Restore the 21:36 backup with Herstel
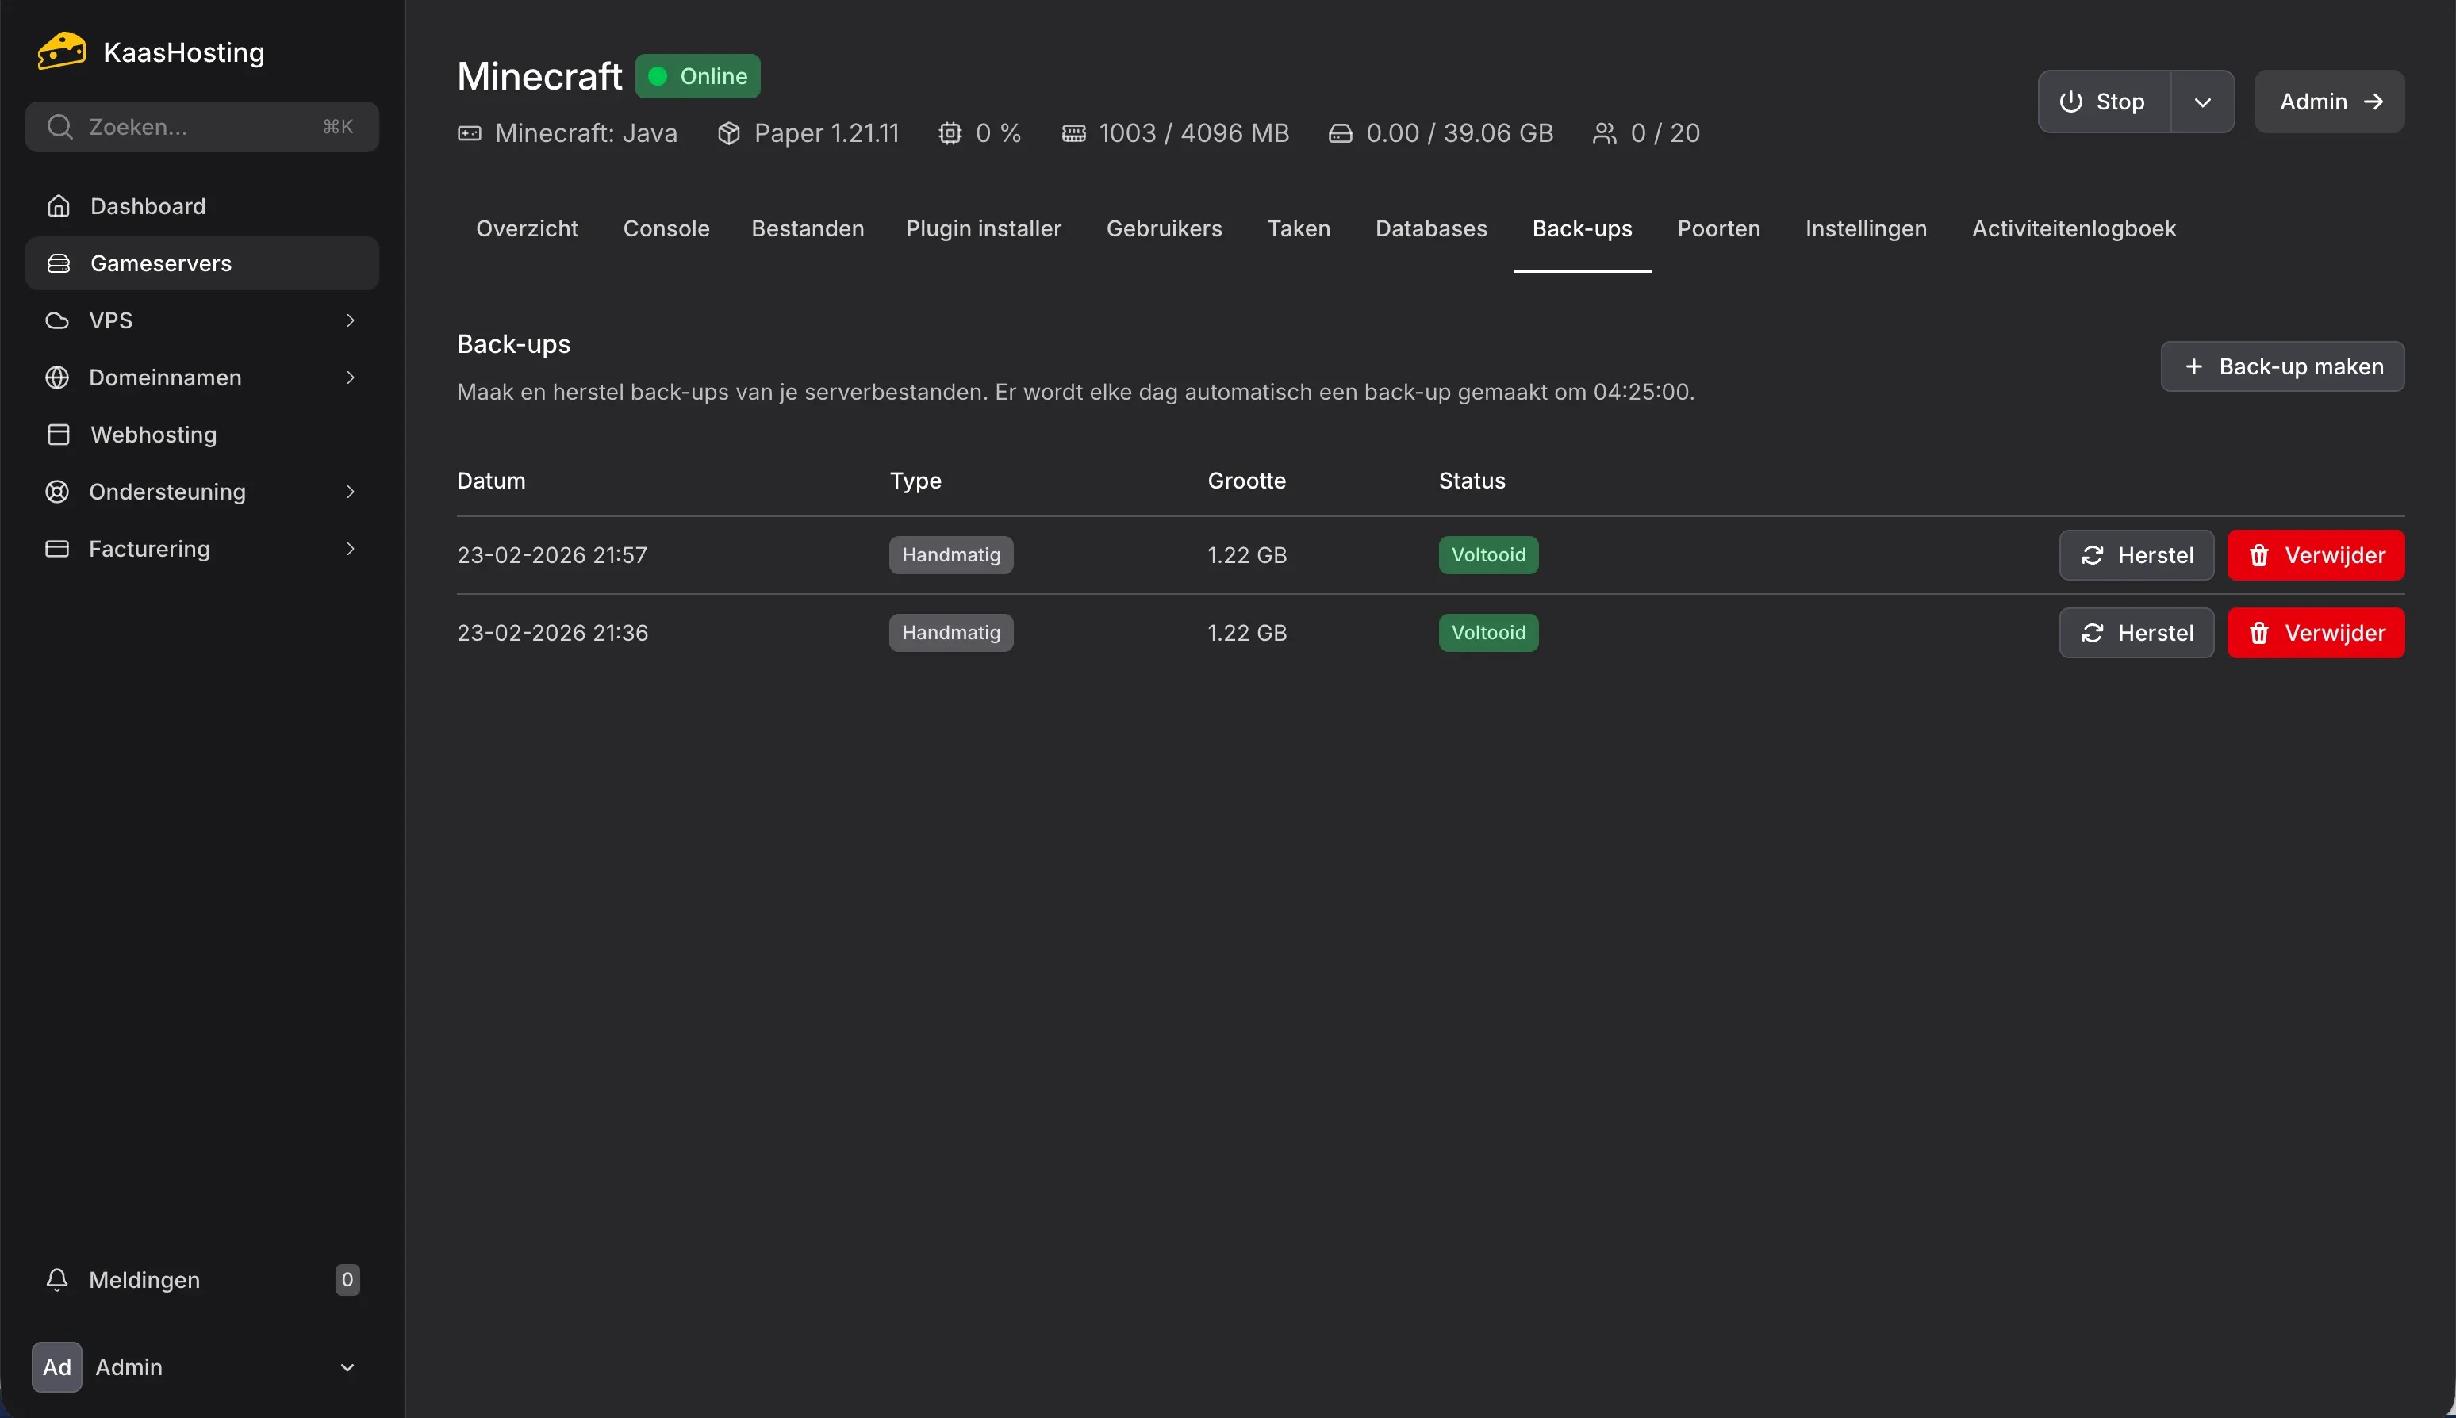Image resolution: width=2456 pixels, height=1418 pixels. point(2136,632)
